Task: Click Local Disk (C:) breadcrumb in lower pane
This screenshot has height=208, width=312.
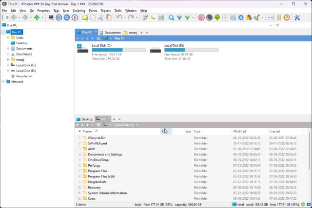Action: [x=124, y=125]
